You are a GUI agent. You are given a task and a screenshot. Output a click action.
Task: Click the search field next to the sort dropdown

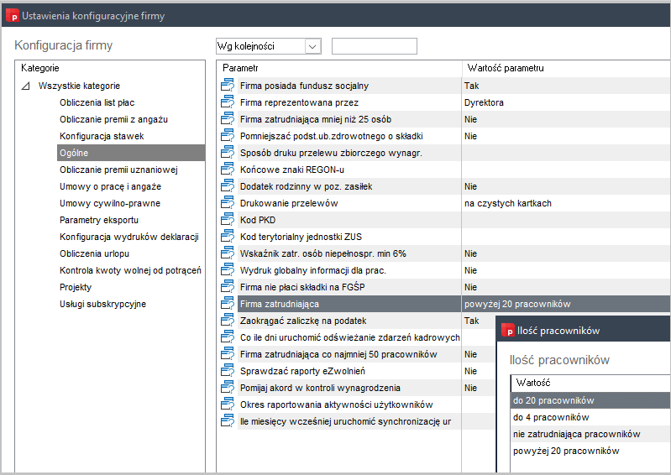(374, 46)
